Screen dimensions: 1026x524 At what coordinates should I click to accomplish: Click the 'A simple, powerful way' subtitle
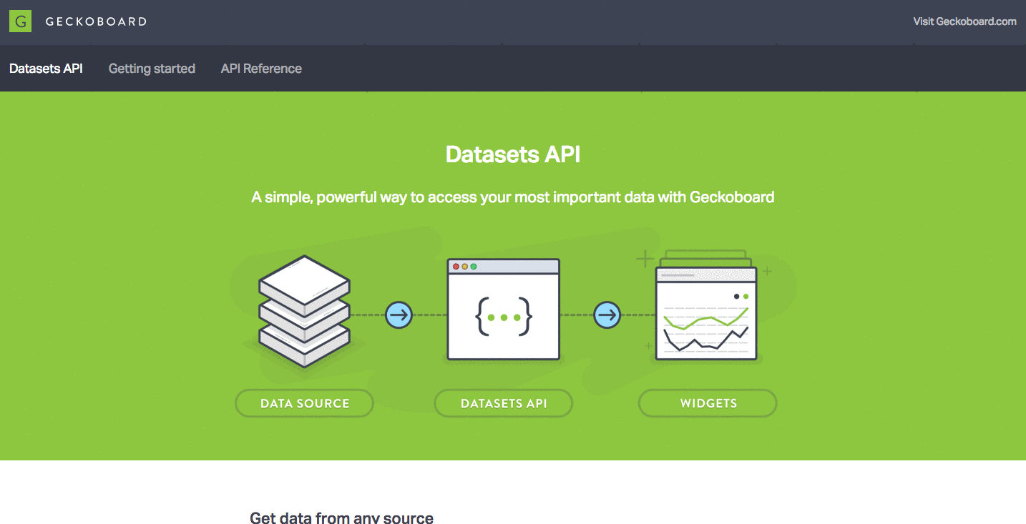513,197
